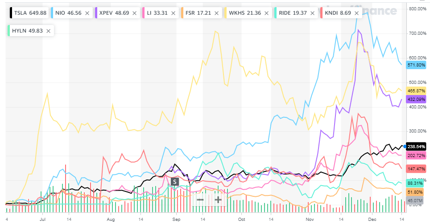Select the HYLN 49.83 legend label
This screenshot has width=430, height=224.
tap(27, 31)
